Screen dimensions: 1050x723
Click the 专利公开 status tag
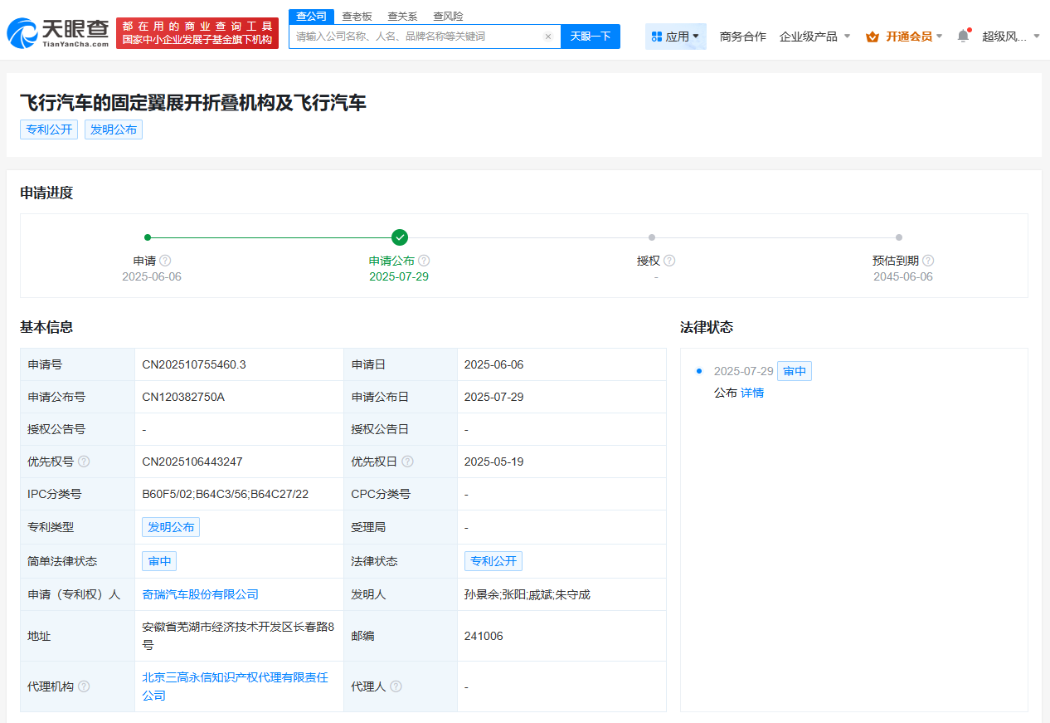click(493, 561)
